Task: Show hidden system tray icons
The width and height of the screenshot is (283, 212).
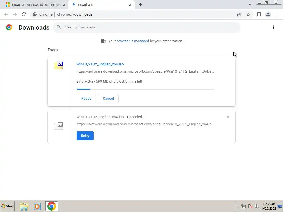Action: tap(237, 206)
